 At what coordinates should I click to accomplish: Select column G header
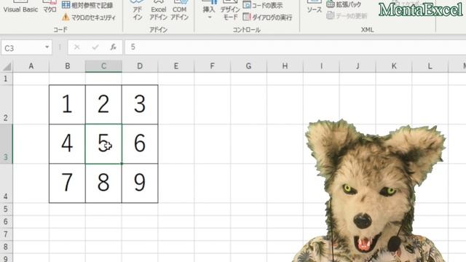(x=248, y=66)
